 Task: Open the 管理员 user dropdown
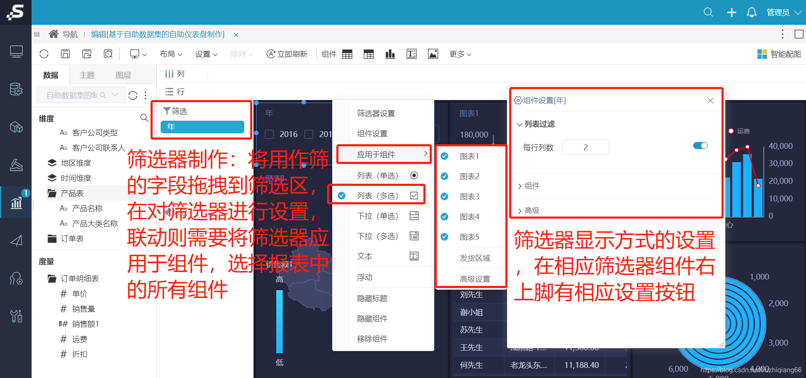784,12
